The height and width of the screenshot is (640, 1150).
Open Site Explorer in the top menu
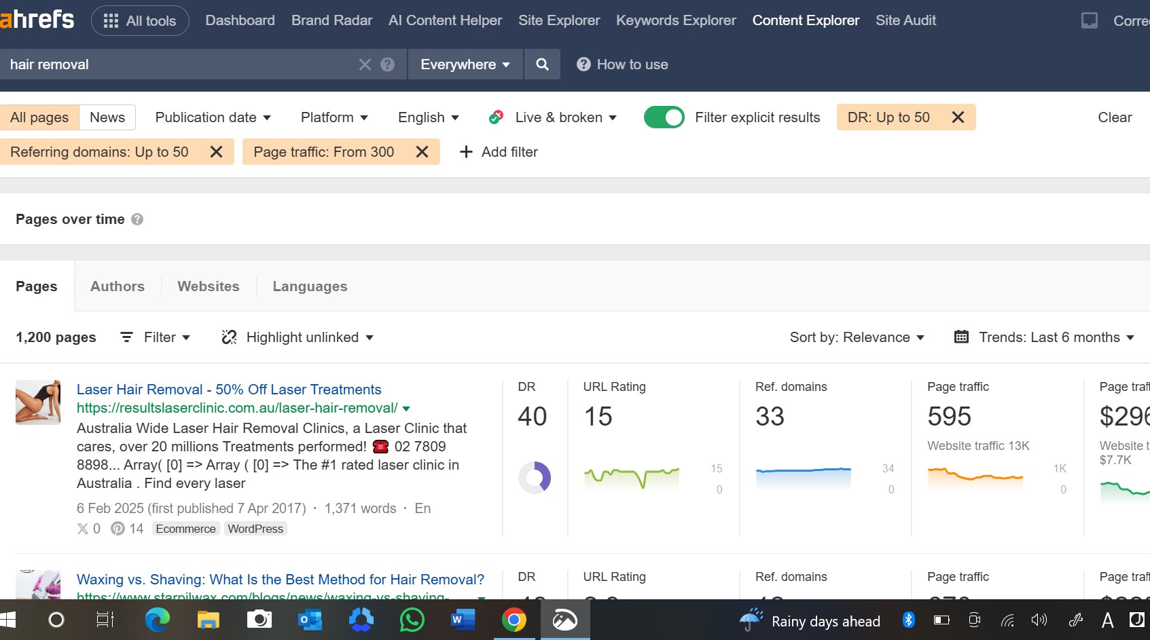pyautogui.click(x=559, y=20)
